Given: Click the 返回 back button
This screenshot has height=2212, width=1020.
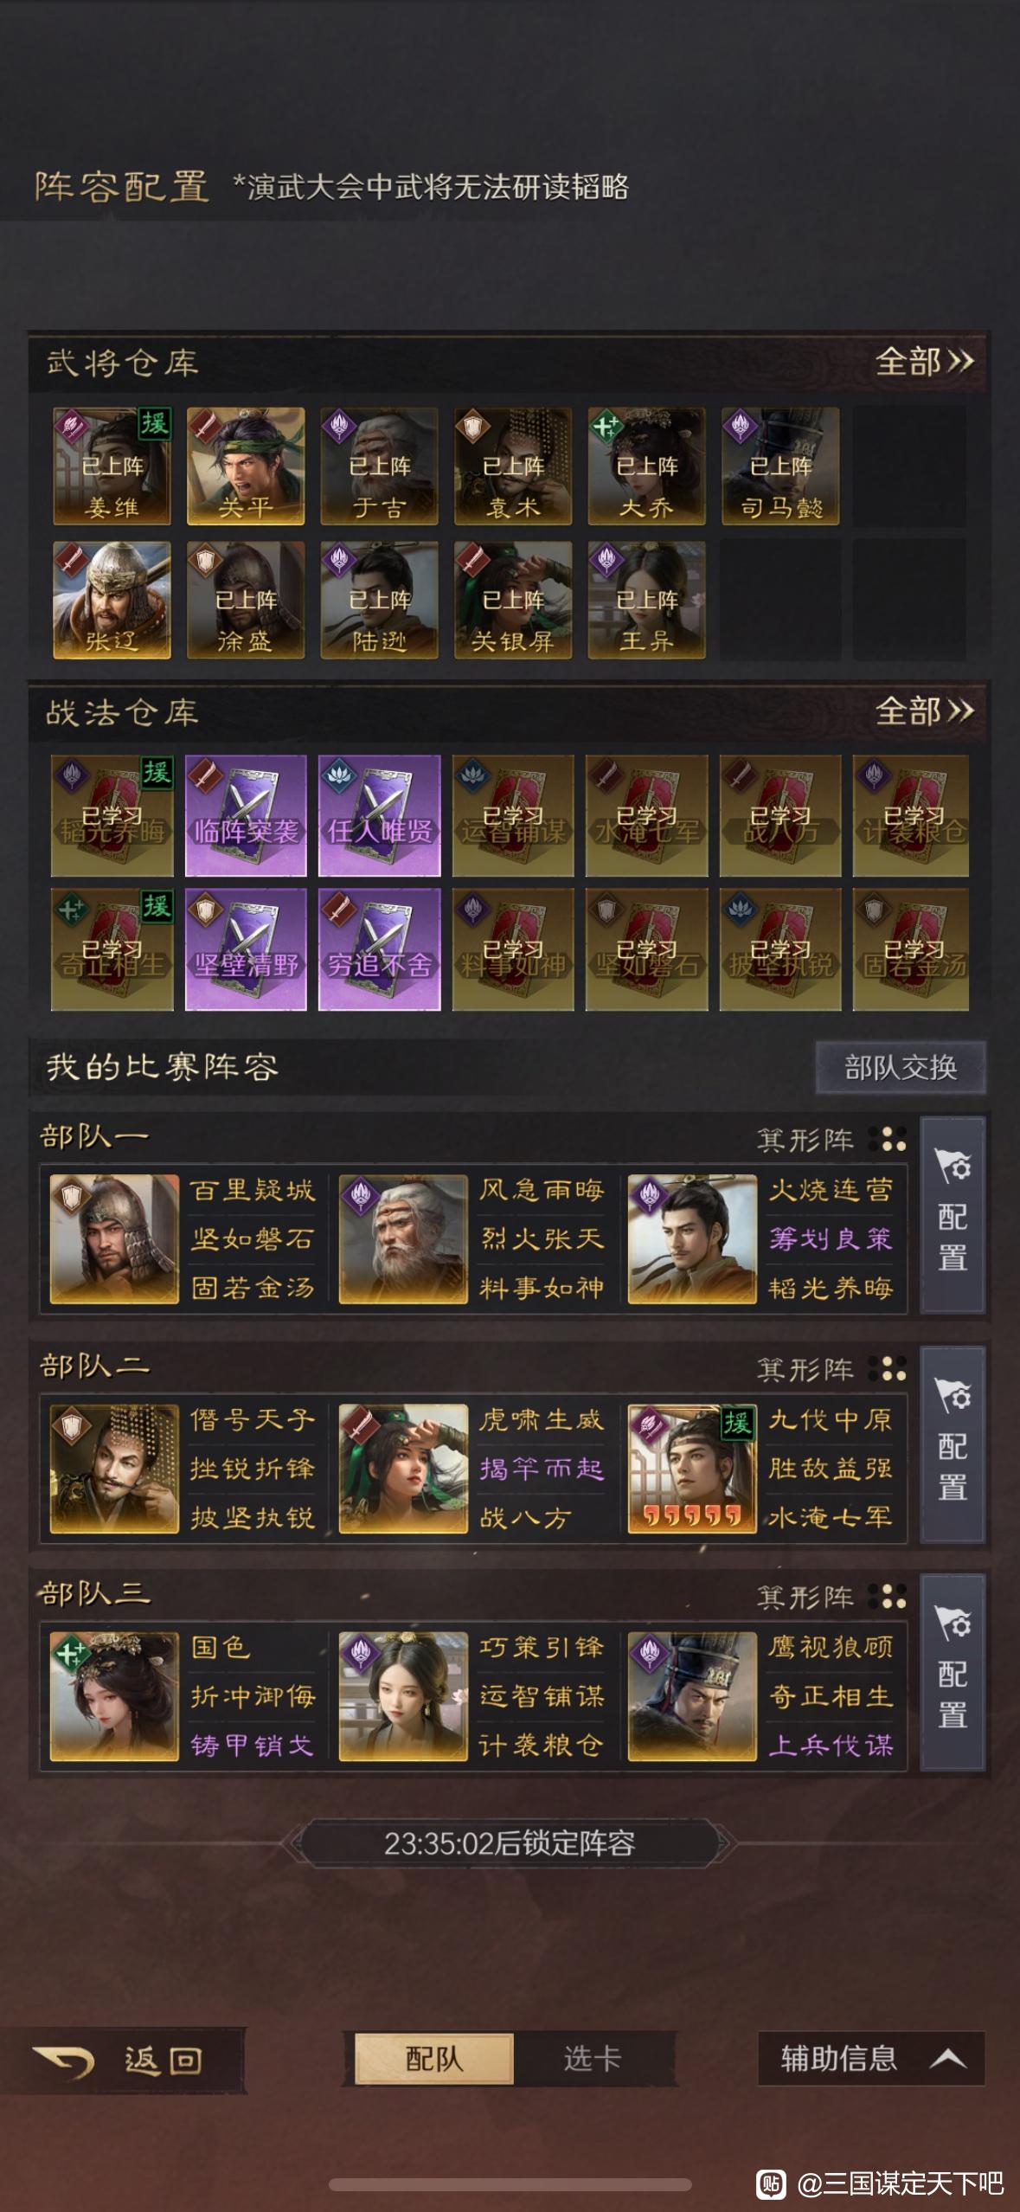Looking at the screenshot, I should click(121, 2061).
